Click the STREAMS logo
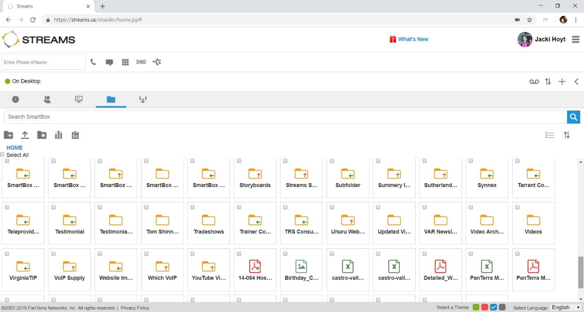 click(39, 40)
